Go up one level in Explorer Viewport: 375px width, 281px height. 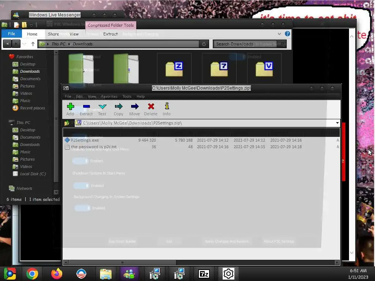[33, 44]
